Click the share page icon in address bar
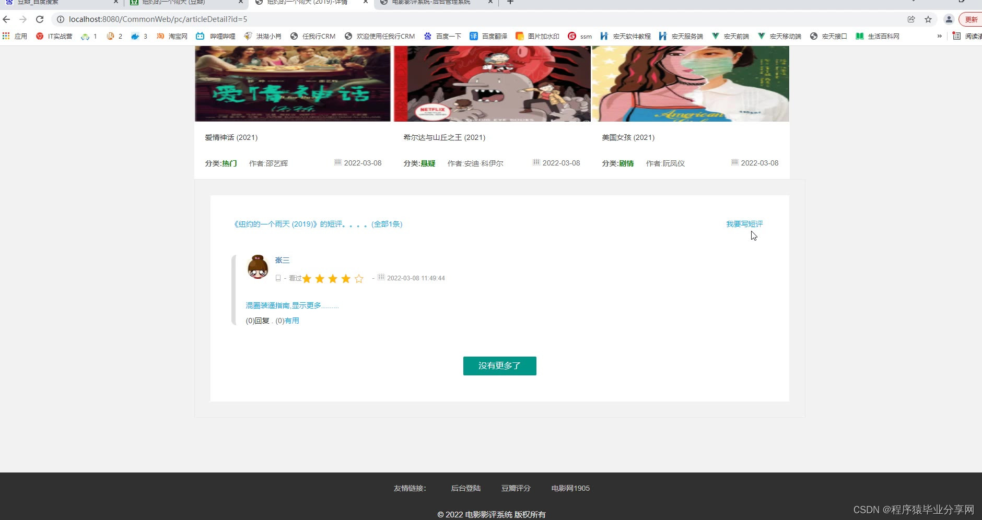982x520 pixels. (911, 19)
